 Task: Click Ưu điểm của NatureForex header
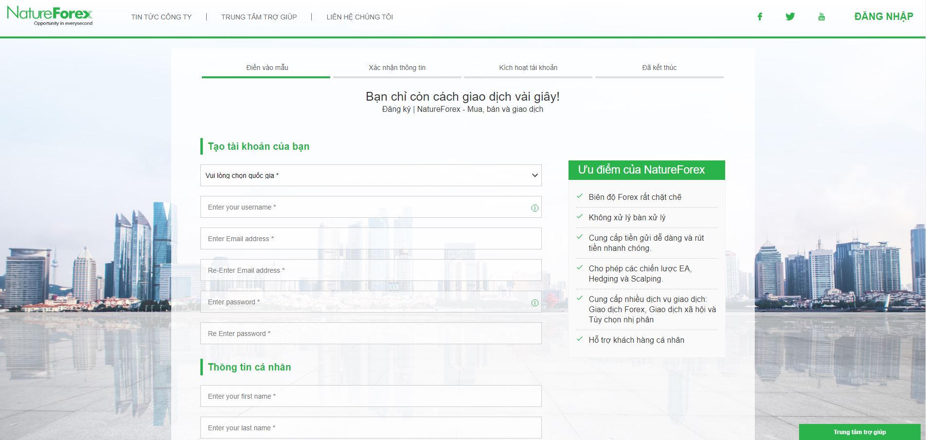(647, 170)
